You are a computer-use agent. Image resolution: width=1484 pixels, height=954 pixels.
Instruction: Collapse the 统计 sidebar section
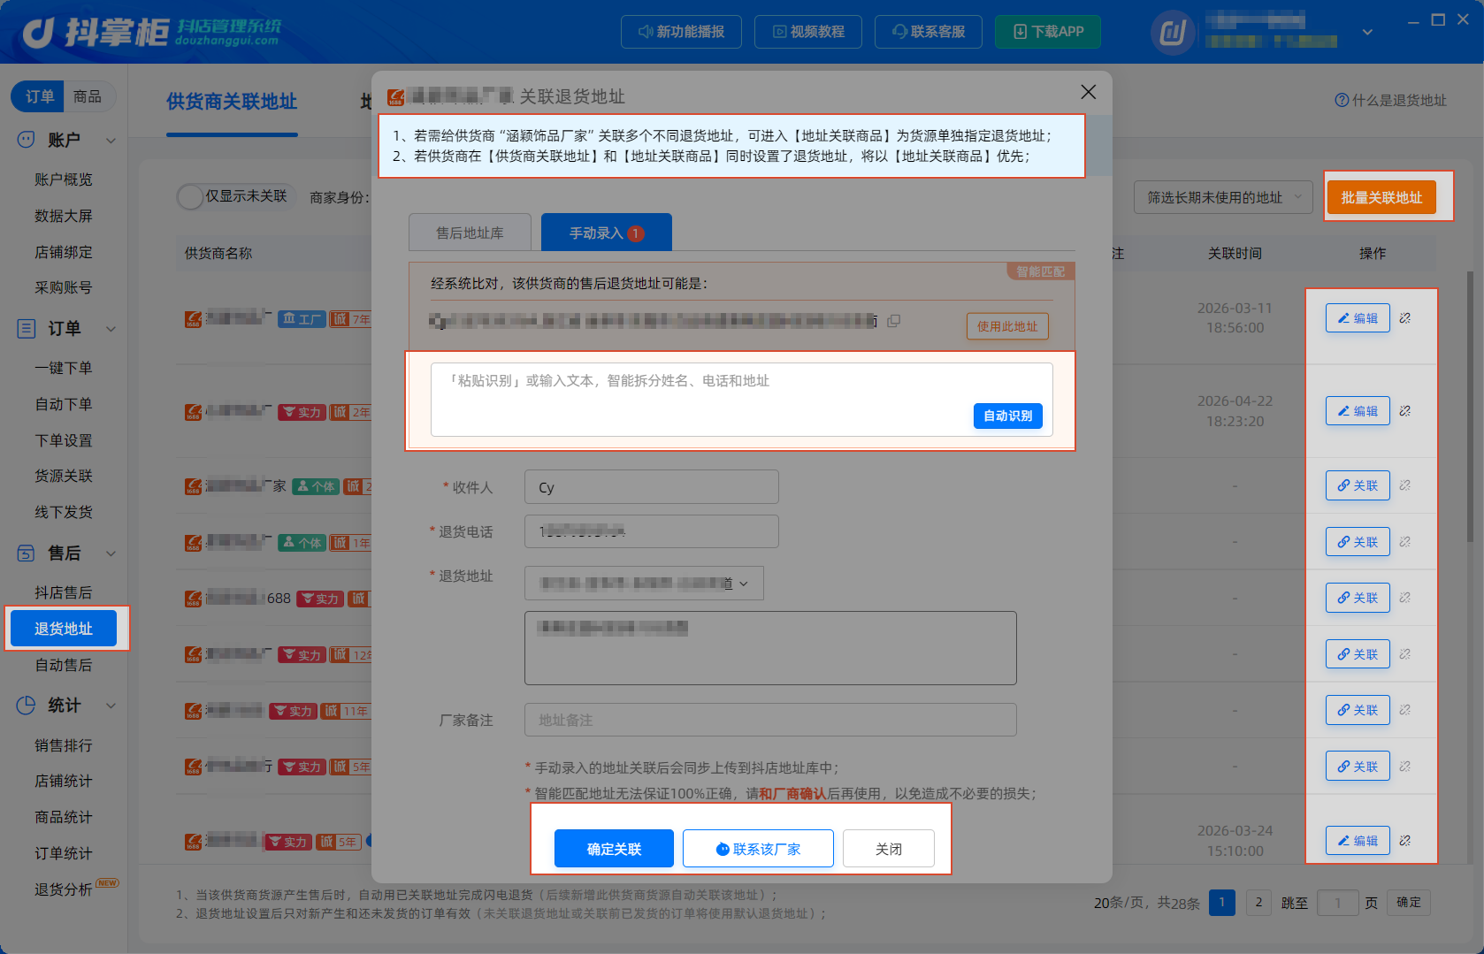(x=111, y=706)
